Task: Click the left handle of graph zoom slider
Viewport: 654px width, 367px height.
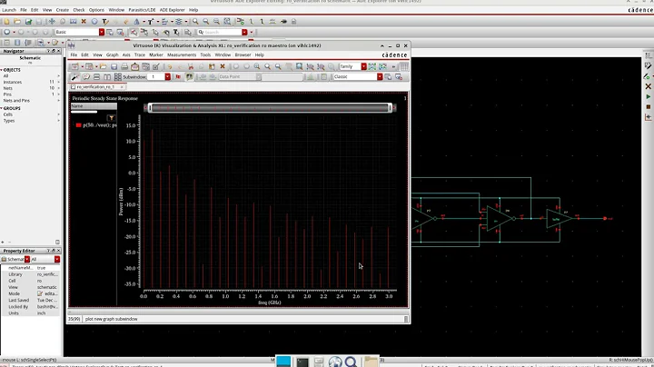Action: tap(150, 108)
